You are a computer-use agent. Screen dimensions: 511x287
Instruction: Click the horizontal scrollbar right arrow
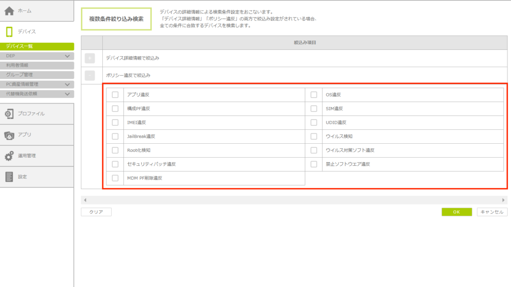point(504,200)
